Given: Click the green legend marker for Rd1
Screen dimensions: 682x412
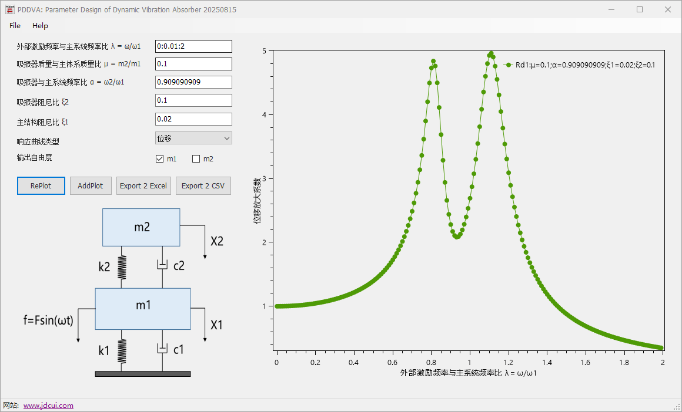Looking at the screenshot, I should pos(509,65).
